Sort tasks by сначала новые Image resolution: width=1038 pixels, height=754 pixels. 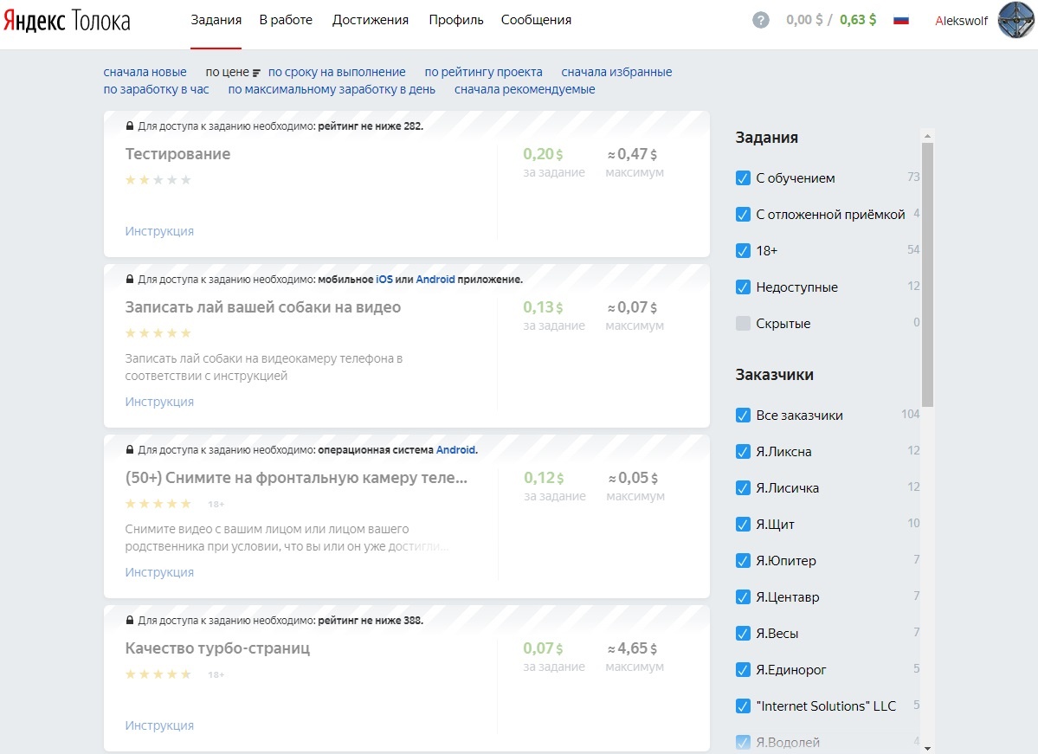145,72
